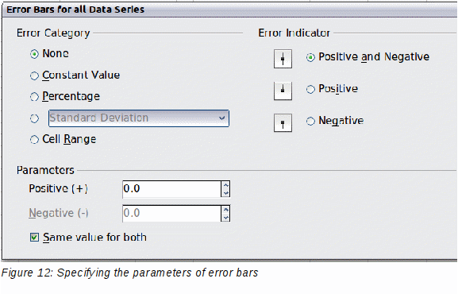This screenshot has width=458, height=294.
Task: Select the Percentage error category
Action: [x=34, y=97]
